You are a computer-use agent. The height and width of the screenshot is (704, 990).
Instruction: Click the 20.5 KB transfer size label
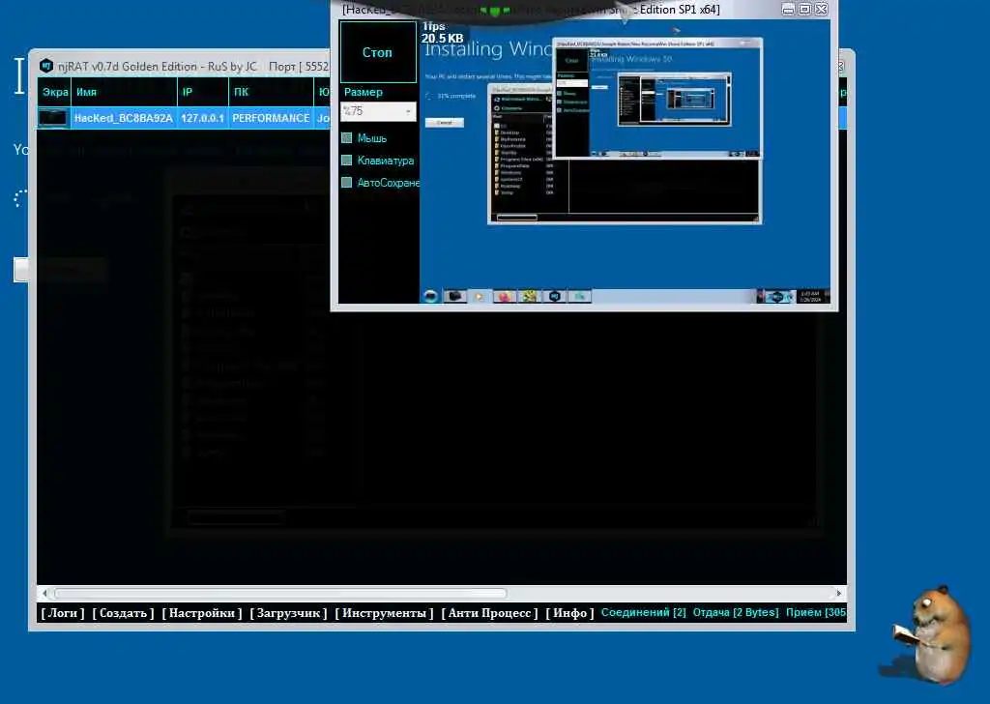tap(443, 38)
